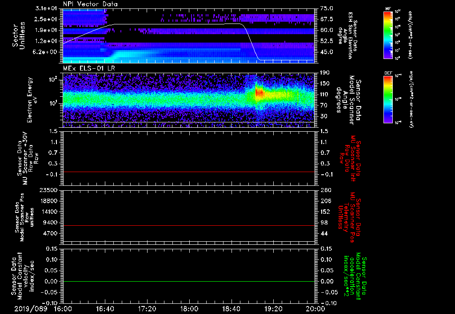Click the 110 scanner angle tick label
This screenshot has height=314, width=455.
[325, 94]
